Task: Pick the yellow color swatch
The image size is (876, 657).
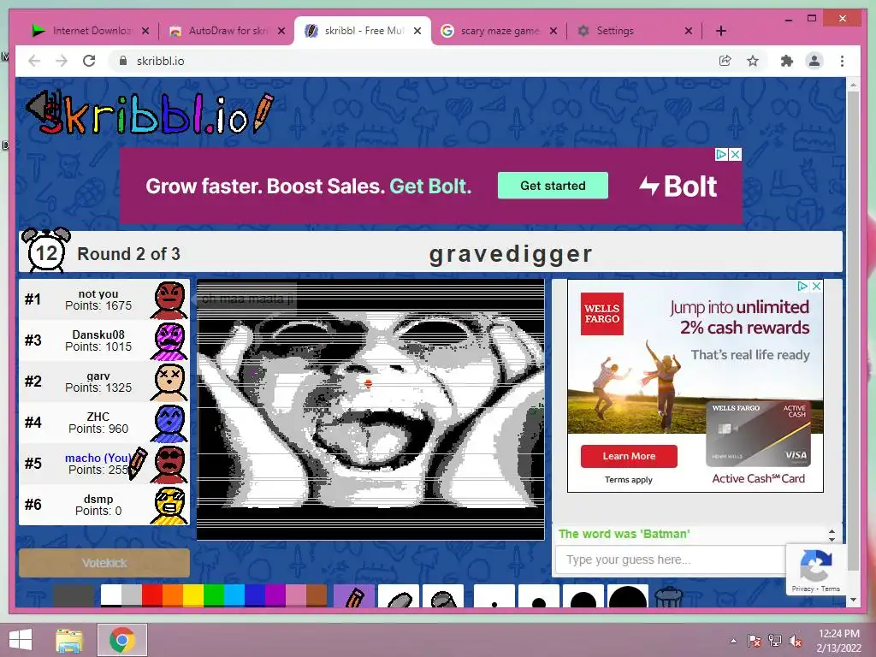Action: click(193, 595)
